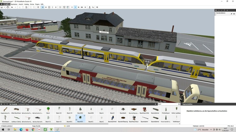The image size is (236, 132).
Task: Select the Fichtenbaum model thumbnail
Action: pos(166,110)
